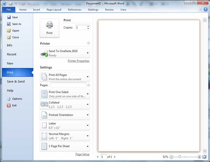Click the preview scrollbar up arrow
This screenshot has height=162, width=210.
(x=205, y=20)
